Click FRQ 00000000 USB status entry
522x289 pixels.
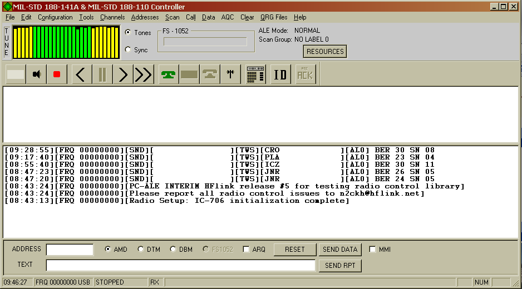(63, 282)
